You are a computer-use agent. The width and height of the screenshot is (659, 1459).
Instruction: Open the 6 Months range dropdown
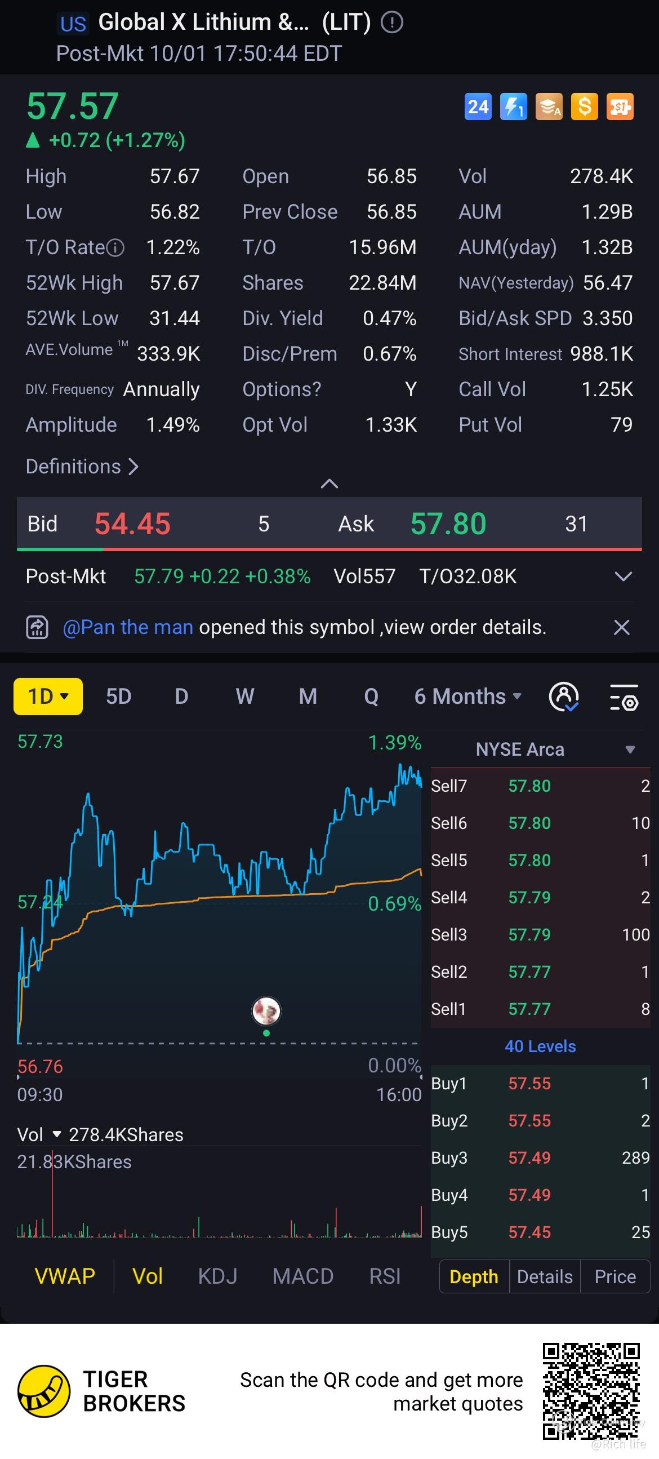coord(467,697)
